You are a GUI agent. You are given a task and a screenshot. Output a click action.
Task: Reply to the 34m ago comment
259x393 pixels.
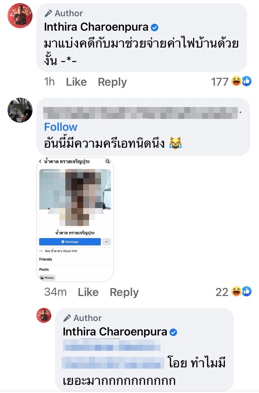tap(124, 292)
